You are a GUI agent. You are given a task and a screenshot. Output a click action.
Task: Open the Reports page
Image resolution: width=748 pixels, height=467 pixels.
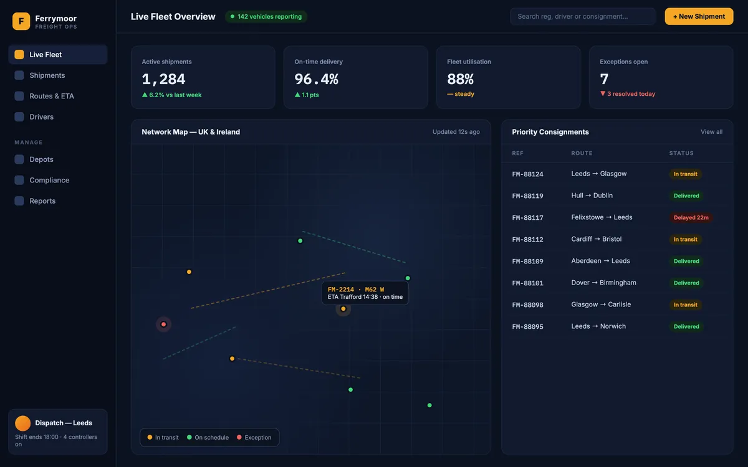point(58,201)
